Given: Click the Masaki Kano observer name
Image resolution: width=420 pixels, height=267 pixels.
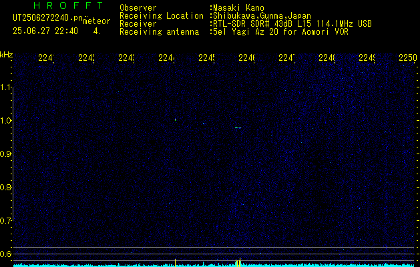Looking at the screenshot, I should pyautogui.click(x=238, y=8).
